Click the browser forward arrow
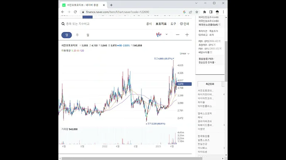 pos(69,12)
